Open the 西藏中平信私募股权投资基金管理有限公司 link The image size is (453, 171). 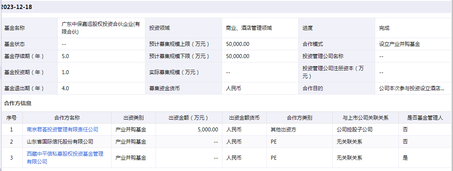(65, 158)
